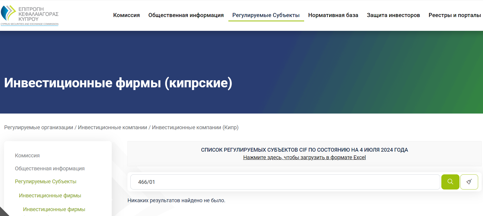Select Общественная информация in the sidebar
The width and height of the screenshot is (483, 216).
(50, 168)
